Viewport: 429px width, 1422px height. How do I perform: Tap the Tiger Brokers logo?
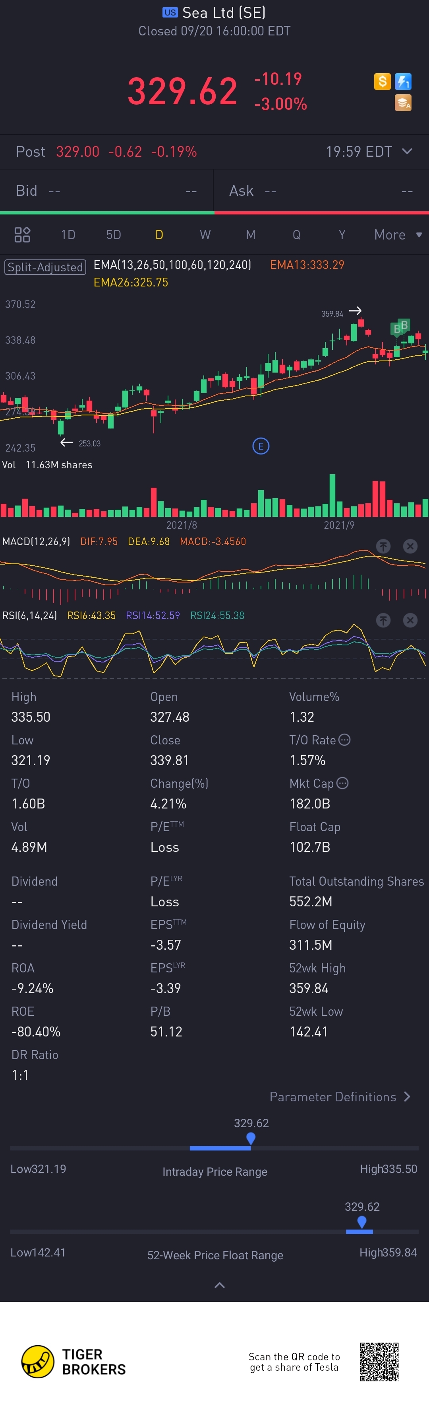point(73,1361)
